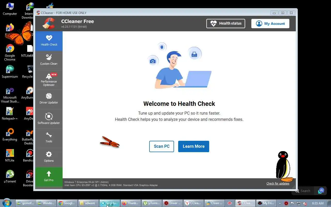Click the network tray icon
Image resolution: width=331 pixels, height=207 pixels.
(299, 203)
